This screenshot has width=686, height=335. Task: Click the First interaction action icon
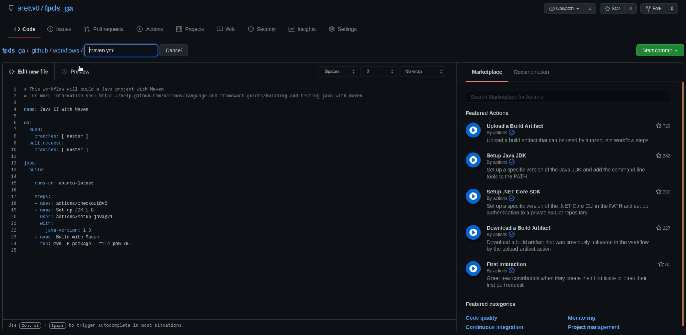[473, 269]
